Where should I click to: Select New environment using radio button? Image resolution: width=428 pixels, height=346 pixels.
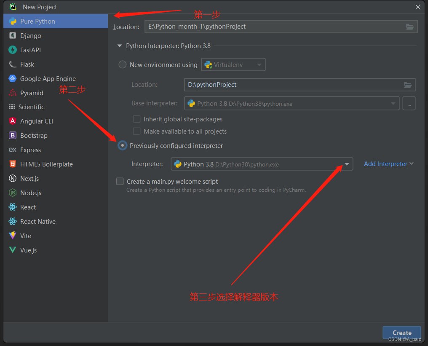[x=122, y=64]
